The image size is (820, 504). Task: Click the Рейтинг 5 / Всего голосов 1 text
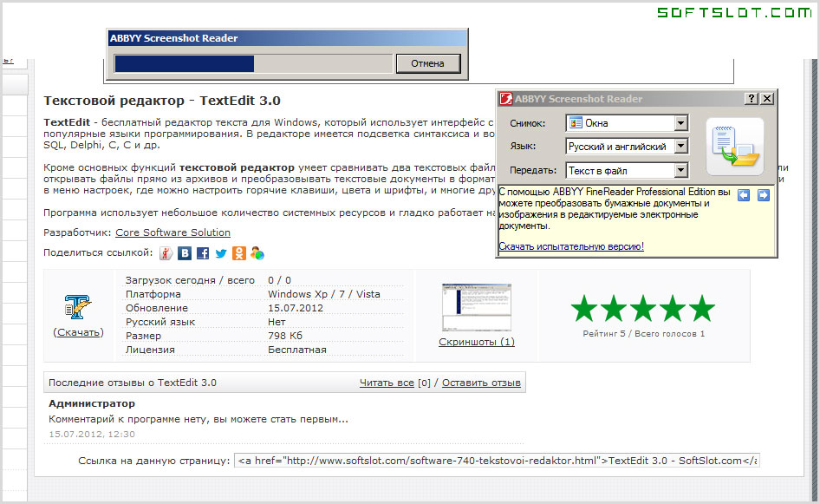tap(644, 333)
